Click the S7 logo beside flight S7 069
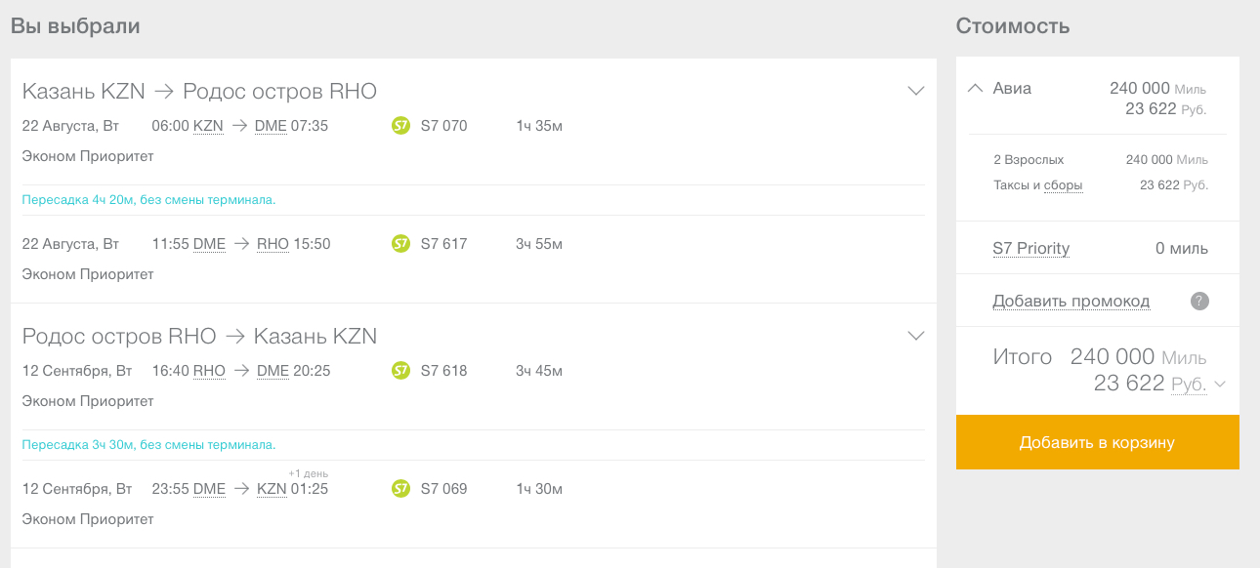This screenshot has width=1260, height=568. (400, 489)
